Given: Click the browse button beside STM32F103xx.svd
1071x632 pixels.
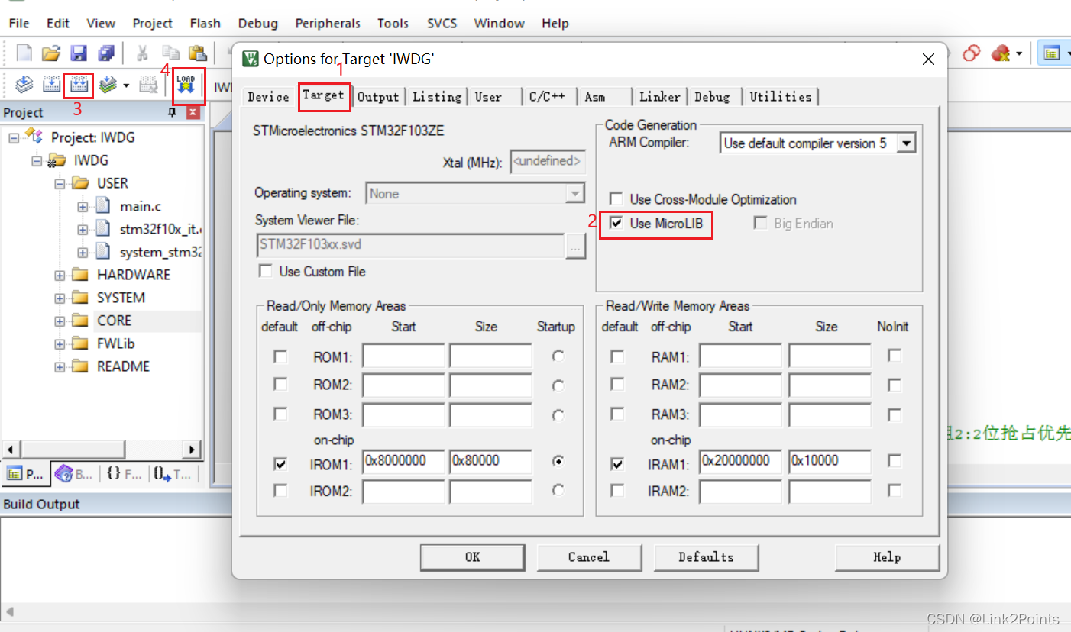Looking at the screenshot, I should (x=575, y=246).
